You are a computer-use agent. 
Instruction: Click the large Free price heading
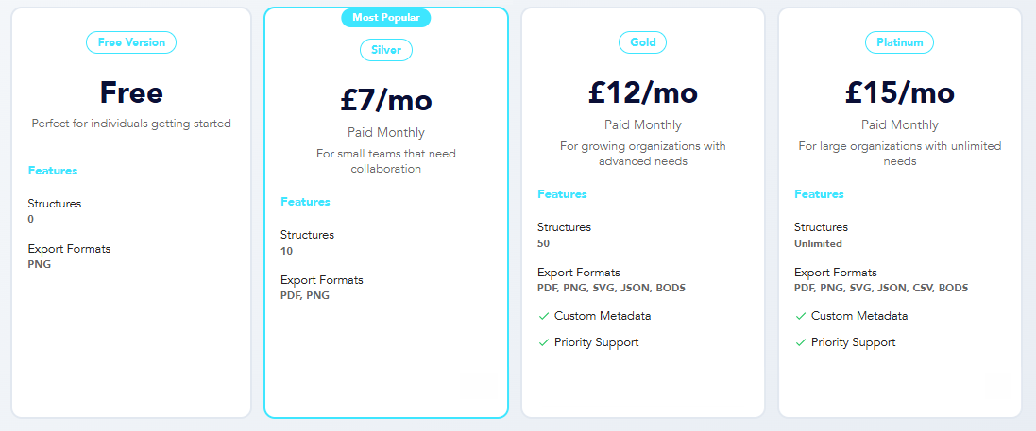click(131, 92)
